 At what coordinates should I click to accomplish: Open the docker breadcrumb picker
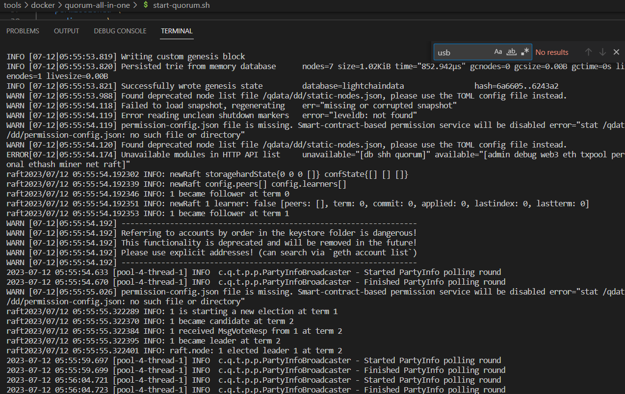43,5
